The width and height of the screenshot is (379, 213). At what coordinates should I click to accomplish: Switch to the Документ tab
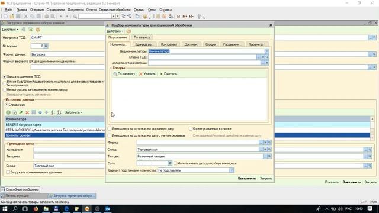click(x=191, y=44)
